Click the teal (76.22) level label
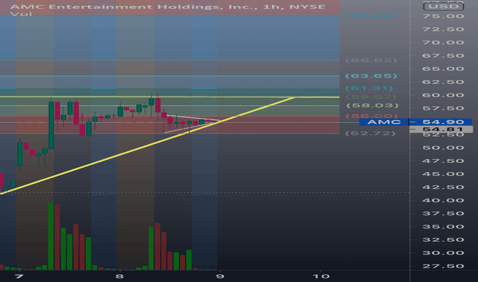 [x=370, y=15]
